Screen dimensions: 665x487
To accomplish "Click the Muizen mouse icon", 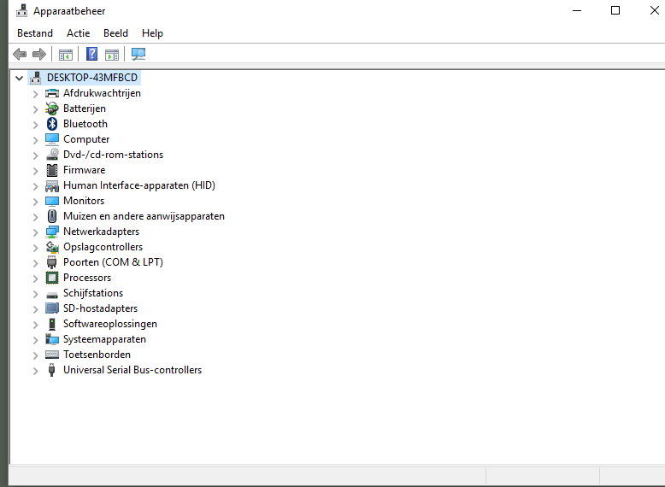I will pos(52,216).
